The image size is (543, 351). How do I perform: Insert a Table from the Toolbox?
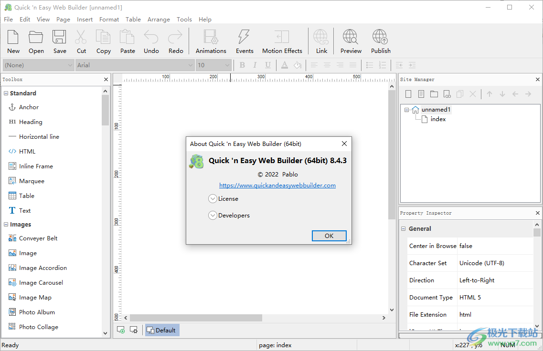coord(26,196)
